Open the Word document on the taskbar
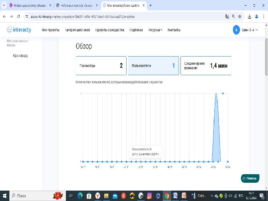268x201 pixels. [x=175, y=196]
